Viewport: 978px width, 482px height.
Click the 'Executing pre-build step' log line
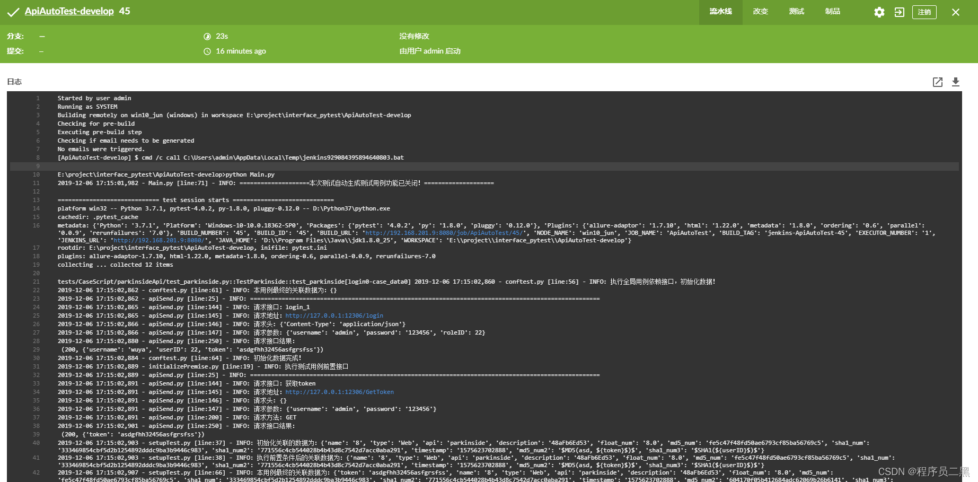pyautogui.click(x=100, y=132)
